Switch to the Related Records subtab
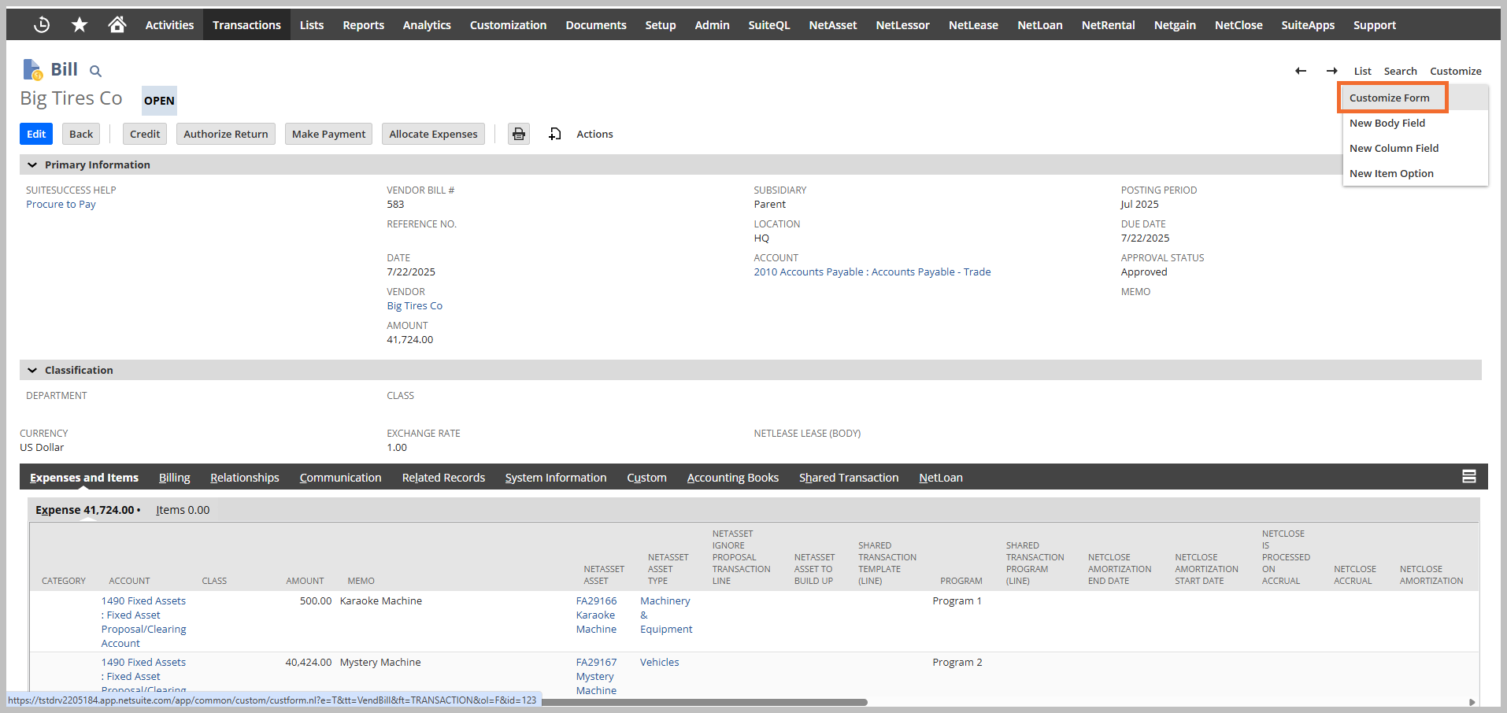1507x713 pixels. click(x=443, y=478)
